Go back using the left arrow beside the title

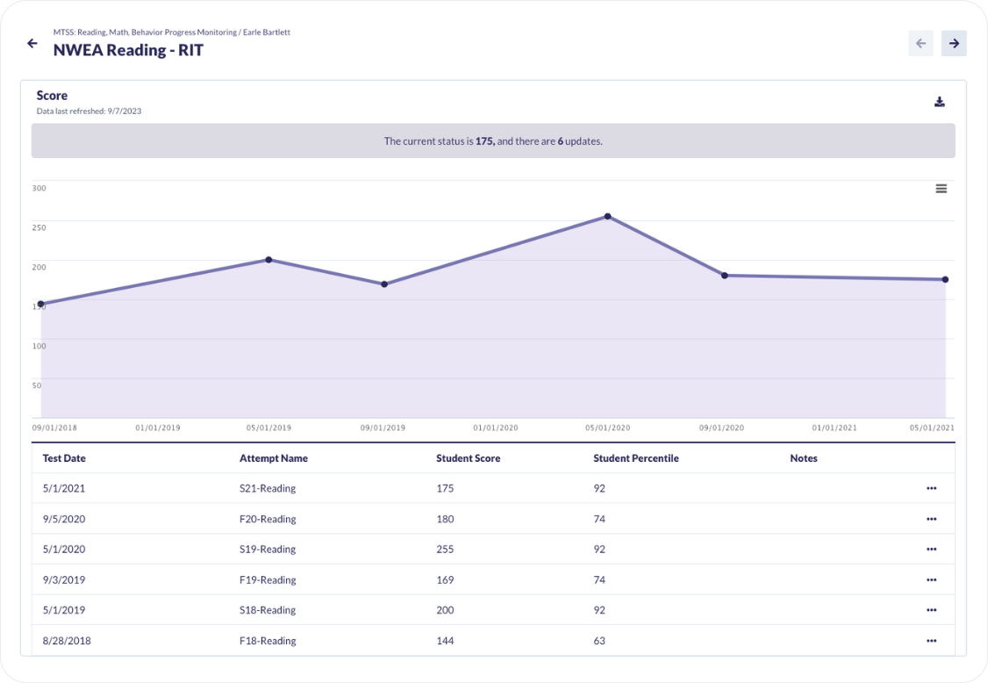click(32, 44)
